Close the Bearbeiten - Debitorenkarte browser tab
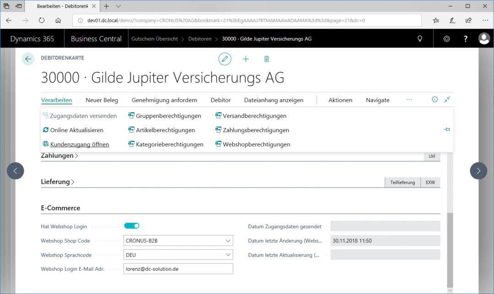The height and width of the screenshot is (294, 494). tap(94, 6)
